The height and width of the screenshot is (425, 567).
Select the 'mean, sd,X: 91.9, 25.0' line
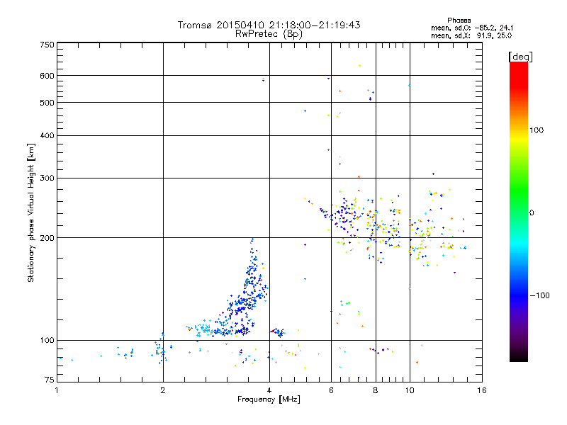point(471,35)
